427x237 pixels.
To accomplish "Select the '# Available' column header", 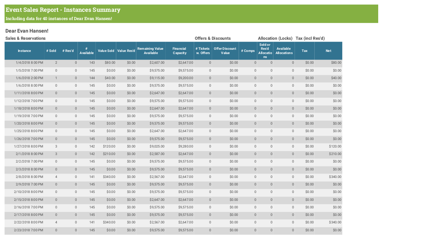I will (x=86, y=51).
